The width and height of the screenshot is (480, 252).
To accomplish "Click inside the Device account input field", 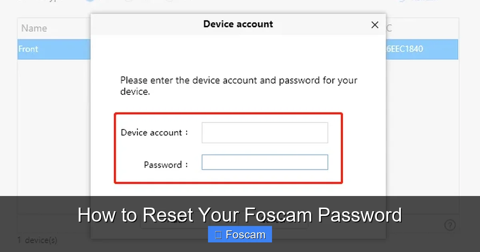I will [265, 132].
